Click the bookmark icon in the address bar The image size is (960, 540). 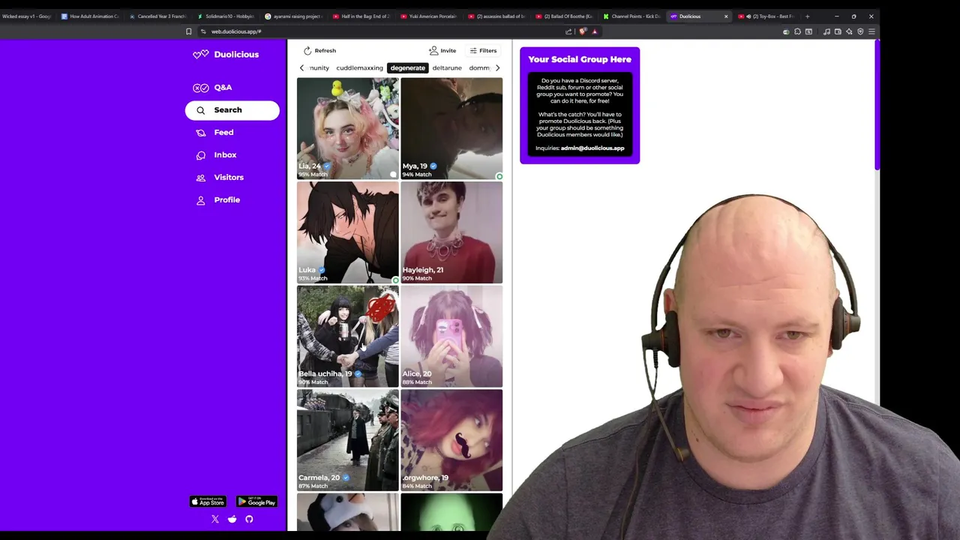click(x=189, y=31)
